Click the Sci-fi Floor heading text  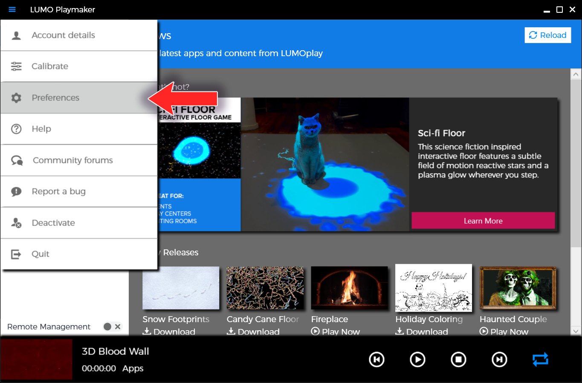tap(441, 133)
